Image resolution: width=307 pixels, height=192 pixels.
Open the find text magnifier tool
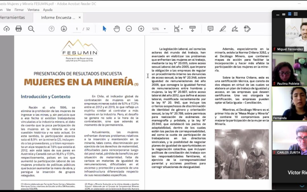point(31,29)
